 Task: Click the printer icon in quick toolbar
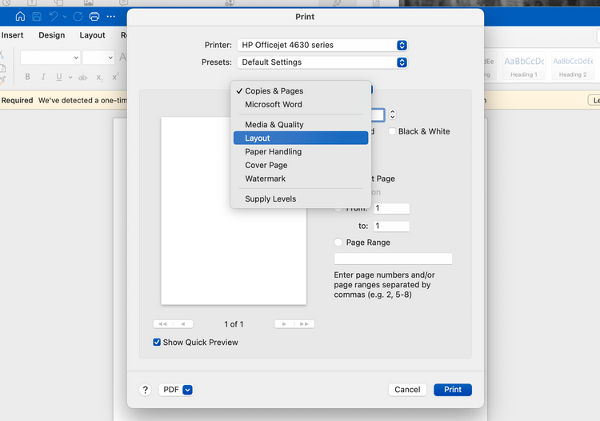point(94,16)
